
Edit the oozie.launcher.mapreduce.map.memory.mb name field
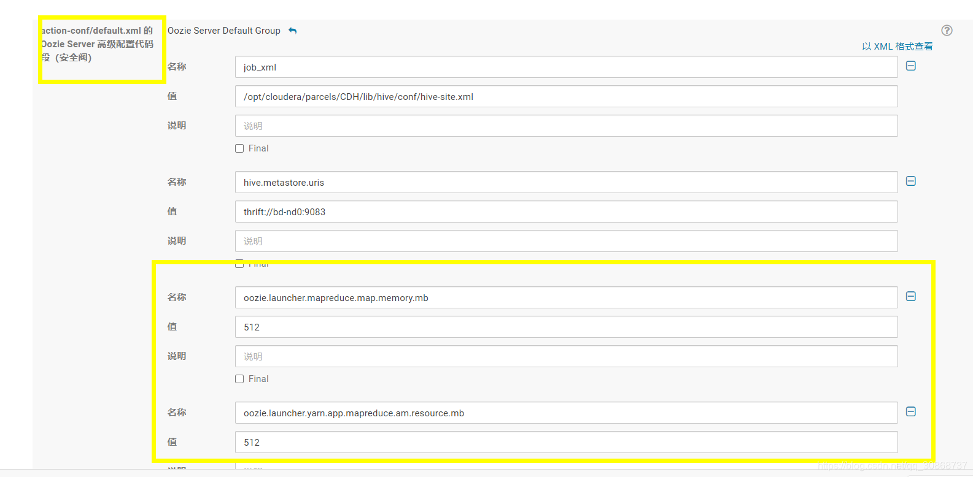coord(566,297)
